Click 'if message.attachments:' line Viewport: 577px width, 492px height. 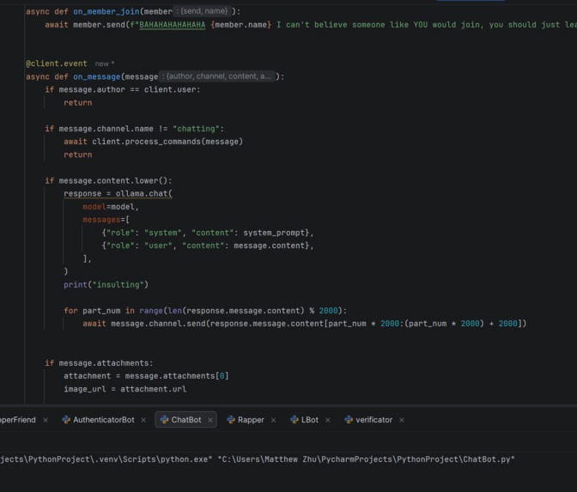click(99, 363)
